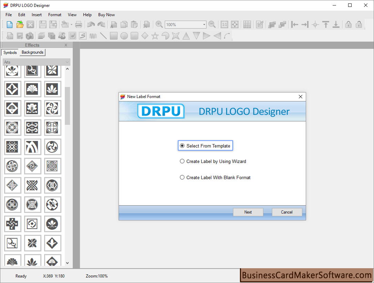Screen dimensions: 374x283
Task: Click the Align Bottom arrow icon
Action: [x=336, y=24]
